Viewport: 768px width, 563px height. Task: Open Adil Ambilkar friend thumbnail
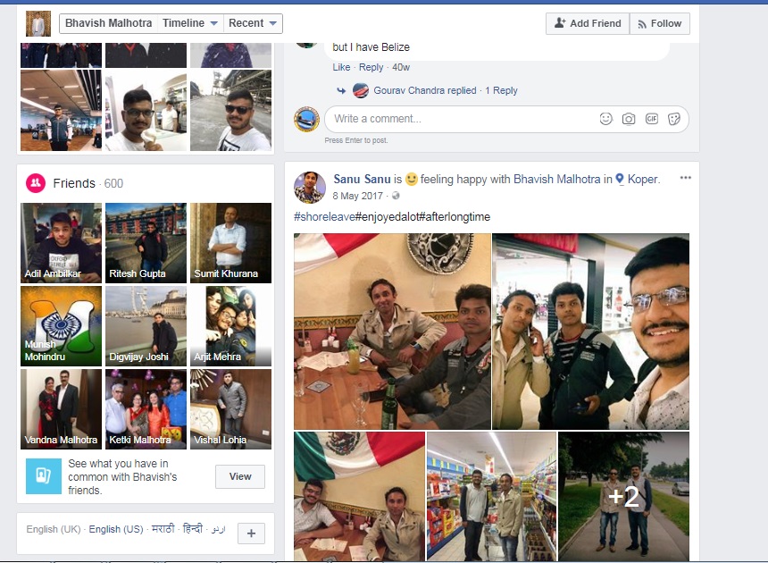click(x=62, y=243)
